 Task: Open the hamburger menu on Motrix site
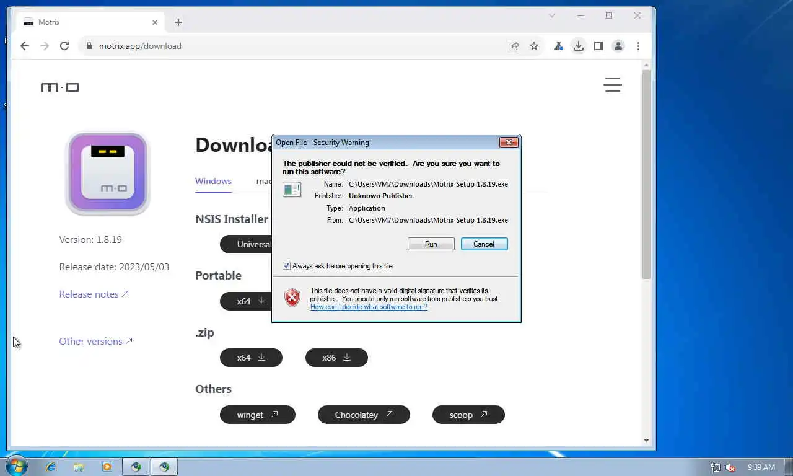[613, 85]
